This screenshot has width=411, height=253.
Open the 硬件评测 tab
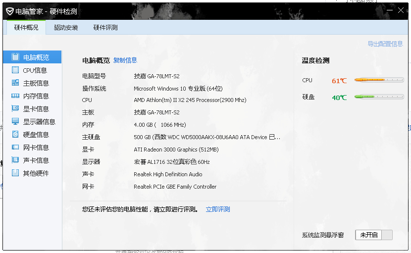[x=105, y=28]
